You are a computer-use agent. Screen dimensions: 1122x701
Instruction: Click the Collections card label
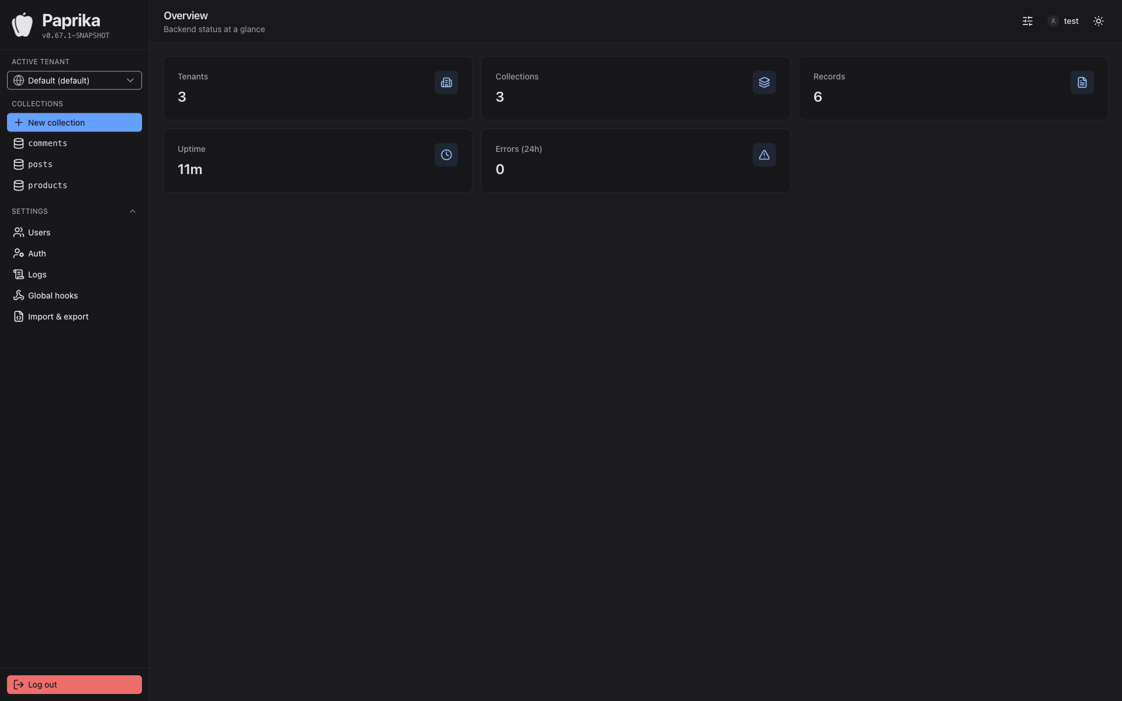517,77
